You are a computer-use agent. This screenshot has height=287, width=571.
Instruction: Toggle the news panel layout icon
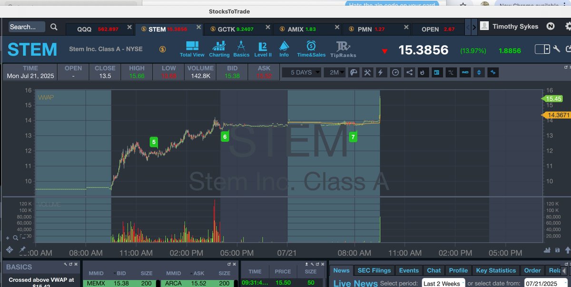click(437, 73)
